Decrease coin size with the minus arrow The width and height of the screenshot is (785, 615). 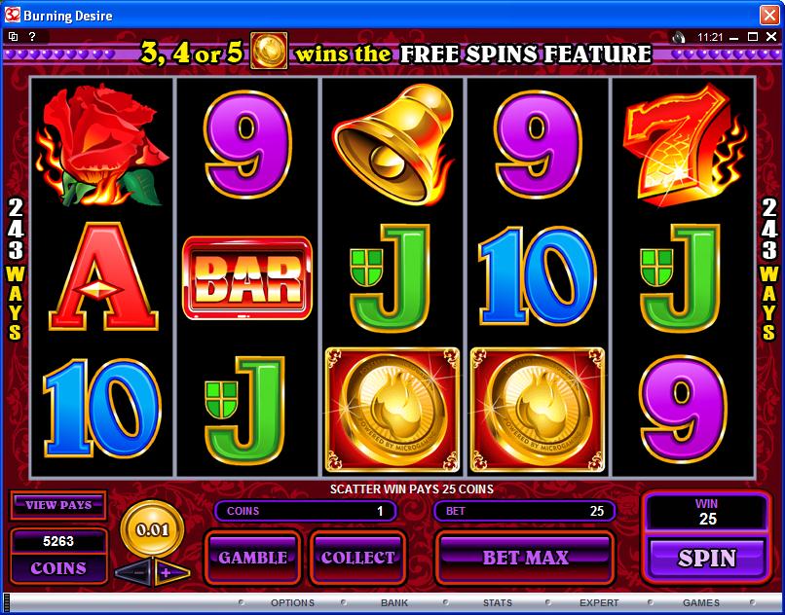133,573
